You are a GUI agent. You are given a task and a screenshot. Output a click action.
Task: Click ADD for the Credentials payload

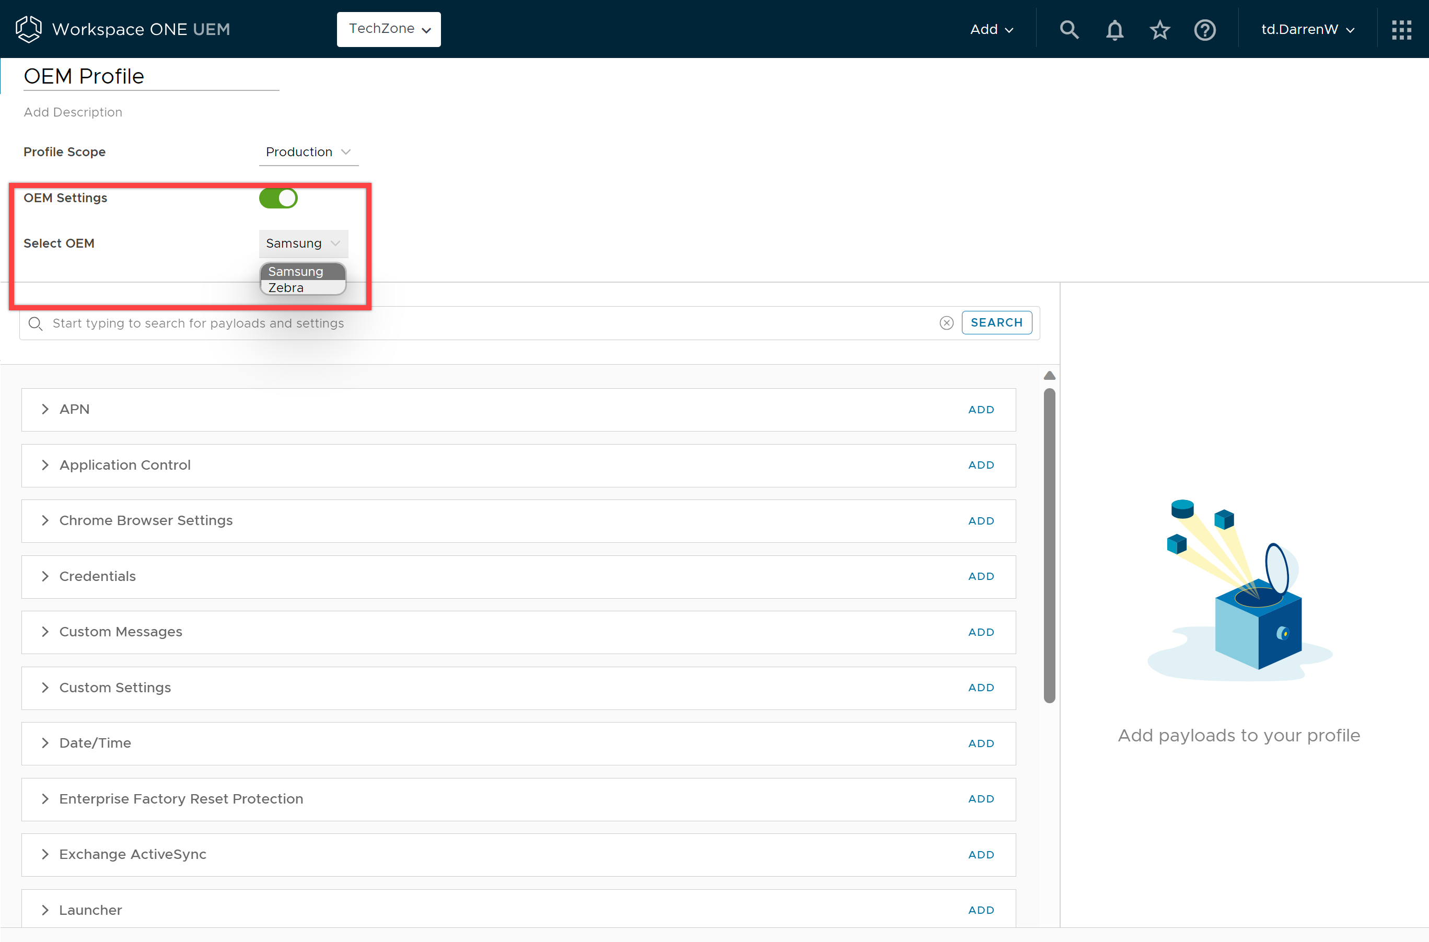980,576
